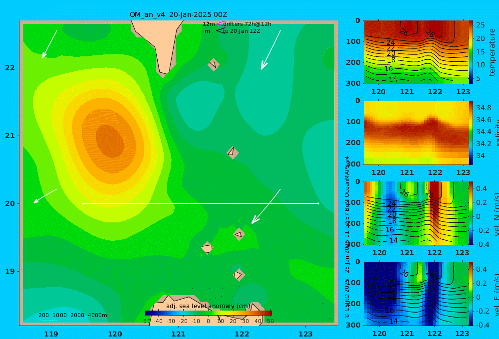This screenshot has height=339, width=499.
Task: Click the 'vel. E (m/s)' colorbar label
Action: point(496,294)
